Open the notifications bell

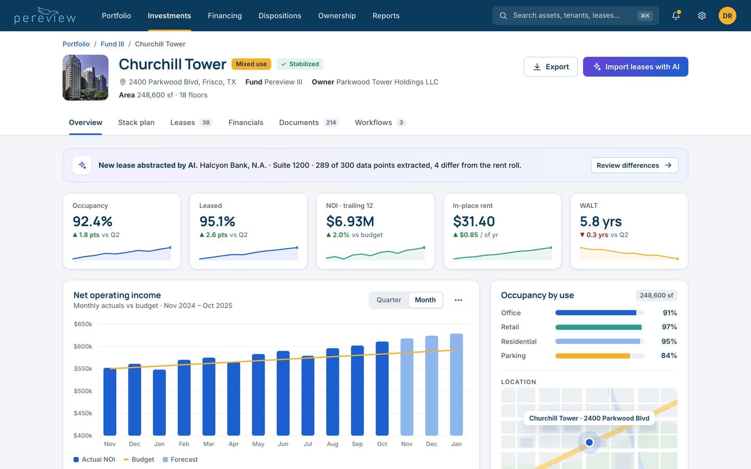(x=676, y=16)
